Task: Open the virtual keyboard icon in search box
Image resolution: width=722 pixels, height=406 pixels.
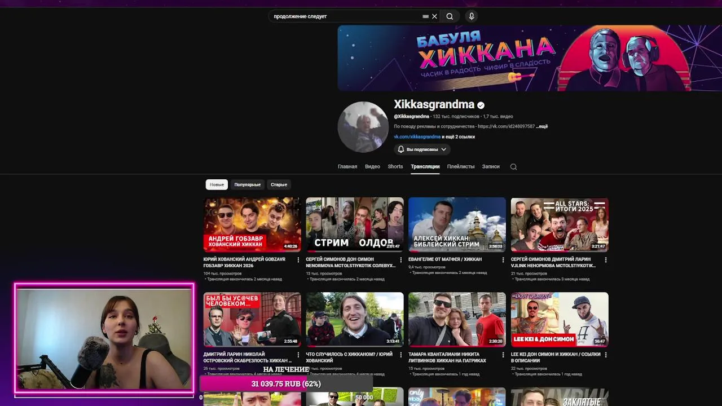Action: [425, 16]
